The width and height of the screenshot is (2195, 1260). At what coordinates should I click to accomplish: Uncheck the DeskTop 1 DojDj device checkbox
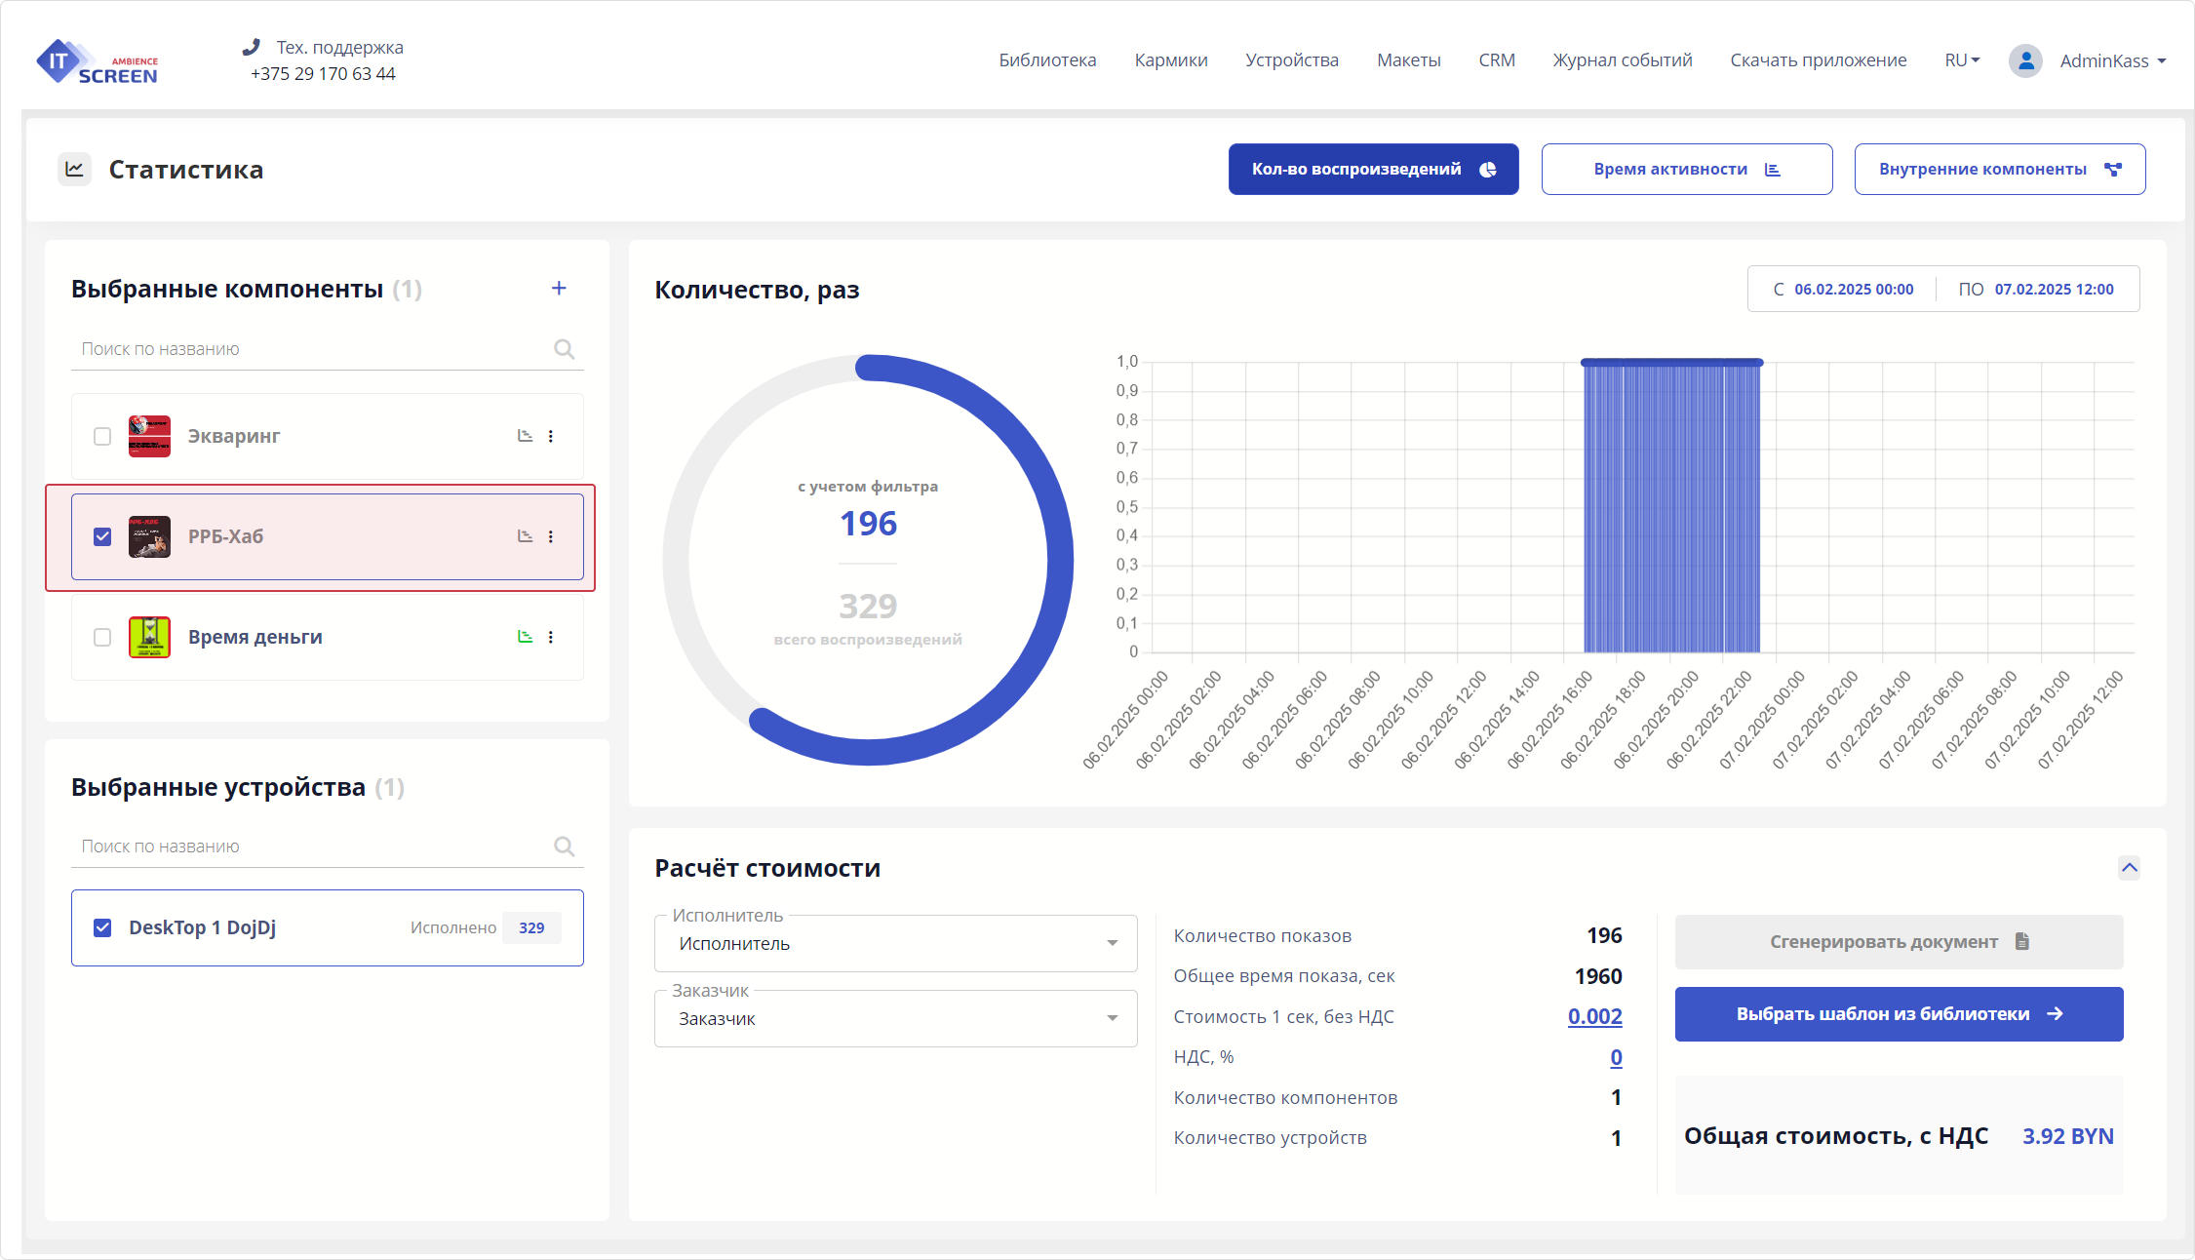point(102,927)
